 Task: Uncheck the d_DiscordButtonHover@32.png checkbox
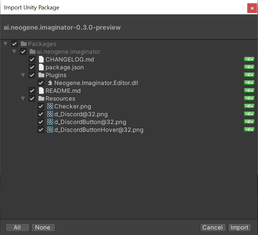tap(41, 130)
